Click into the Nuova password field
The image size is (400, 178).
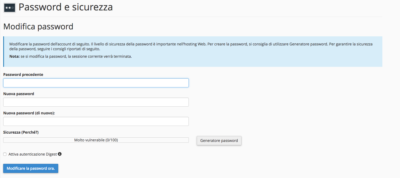[x=96, y=102]
